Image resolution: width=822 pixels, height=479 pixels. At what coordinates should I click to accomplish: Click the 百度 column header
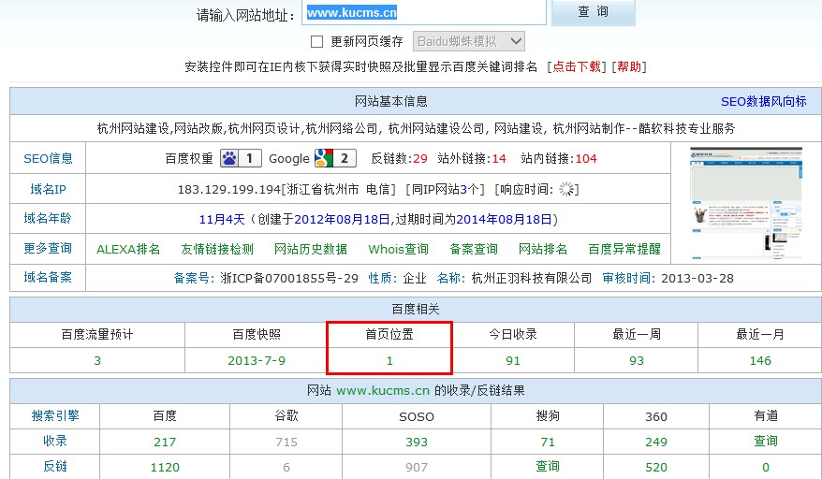(165, 415)
